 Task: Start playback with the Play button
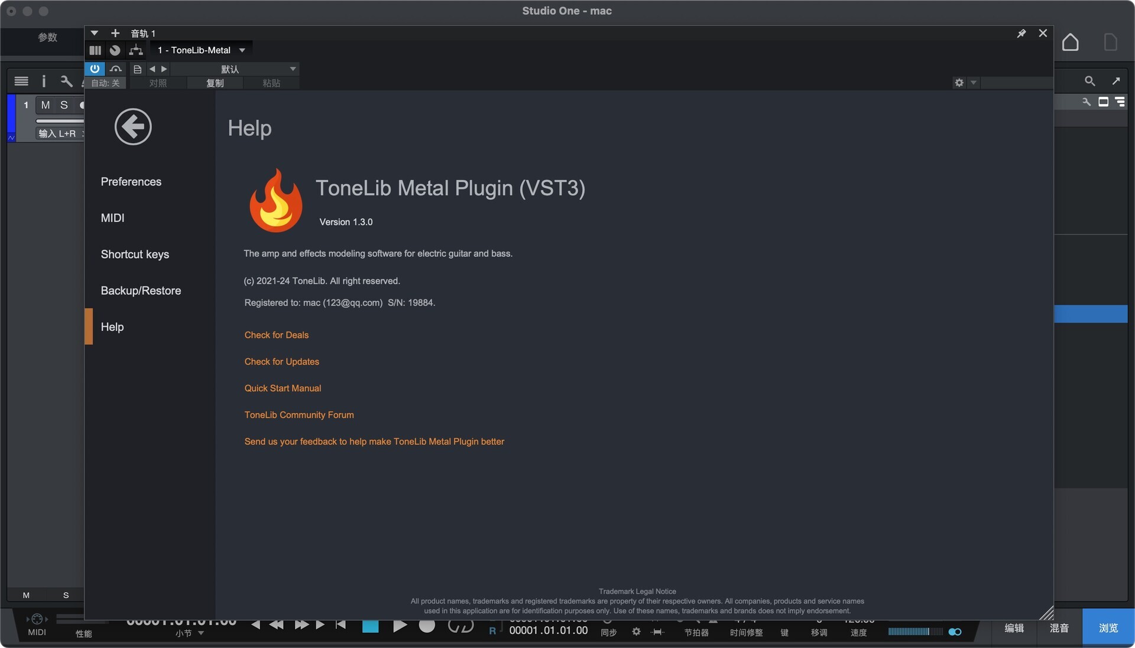[400, 626]
